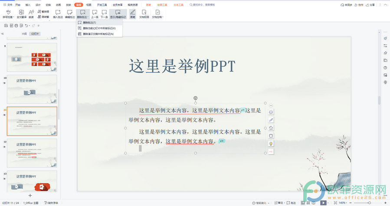
Task: Add a new slide with plus button
Action: pos(30,196)
